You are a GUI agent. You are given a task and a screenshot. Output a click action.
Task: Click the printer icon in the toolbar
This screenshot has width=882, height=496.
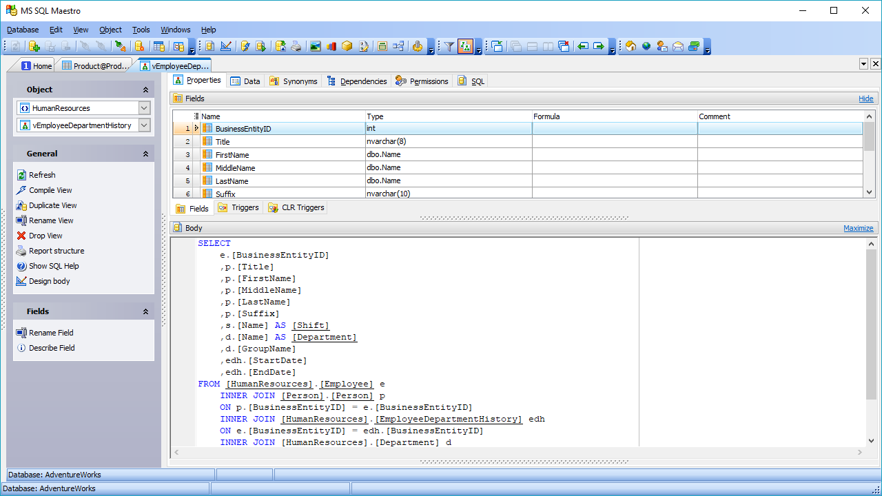pos(296,46)
